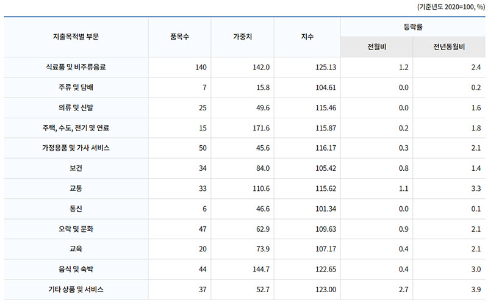This screenshot has width=488, height=305.
Task: Click the 등락률 group header
Action: pyautogui.click(x=413, y=27)
